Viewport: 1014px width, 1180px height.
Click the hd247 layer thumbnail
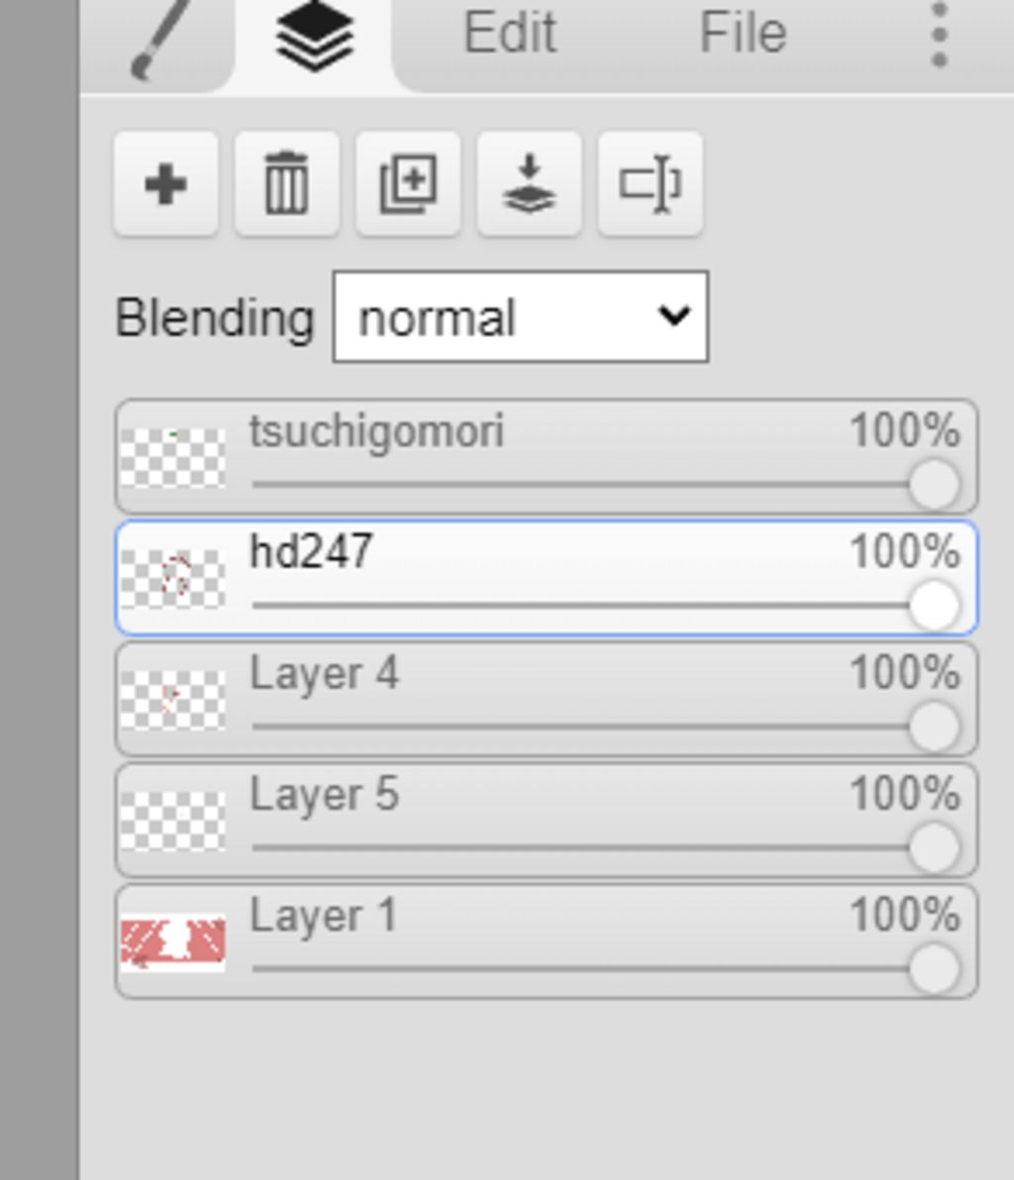(x=173, y=579)
